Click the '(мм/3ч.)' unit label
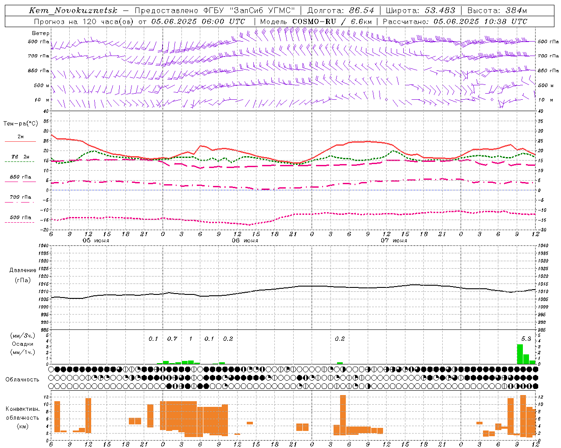The height and width of the screenshot is (448, 561). click(23, 336)
